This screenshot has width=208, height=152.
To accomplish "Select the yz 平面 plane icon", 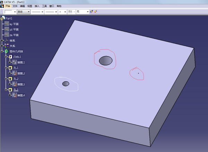I will (7, 29).
